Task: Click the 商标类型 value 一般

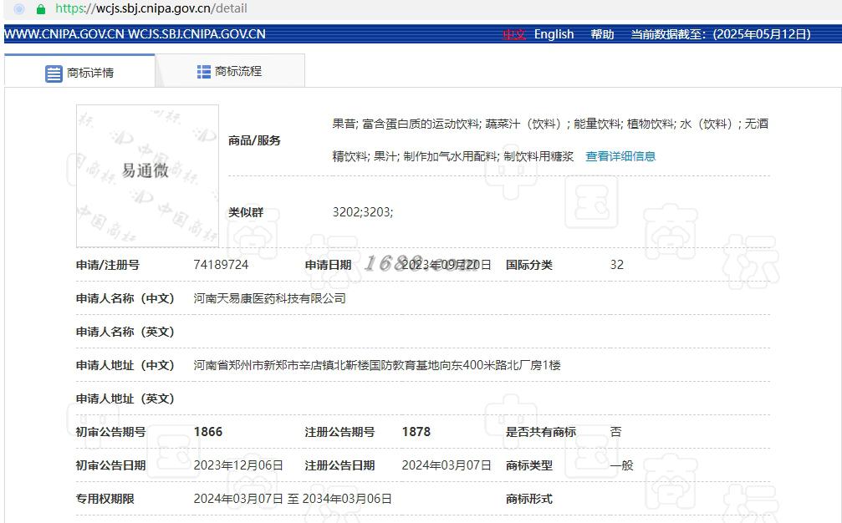Action: (622, 465)
